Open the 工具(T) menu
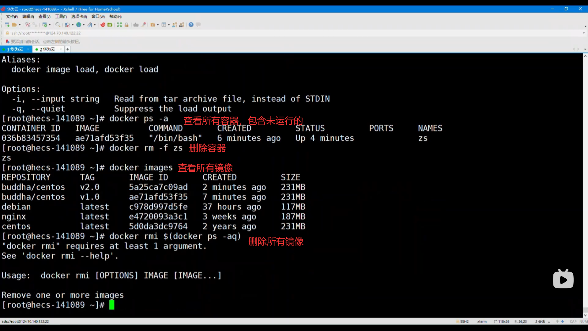This screenshot has width=588, height=331. tap(61, 17)
